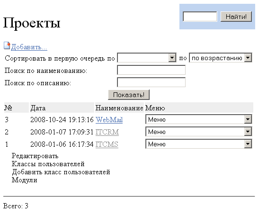Expand the Меню dropdown for WebMail row

pyautogui.click(x=199, y=119)
